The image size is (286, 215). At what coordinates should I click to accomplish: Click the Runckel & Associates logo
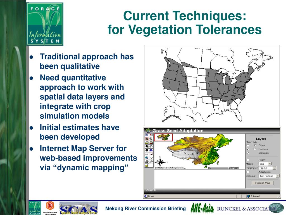point(250,208)
